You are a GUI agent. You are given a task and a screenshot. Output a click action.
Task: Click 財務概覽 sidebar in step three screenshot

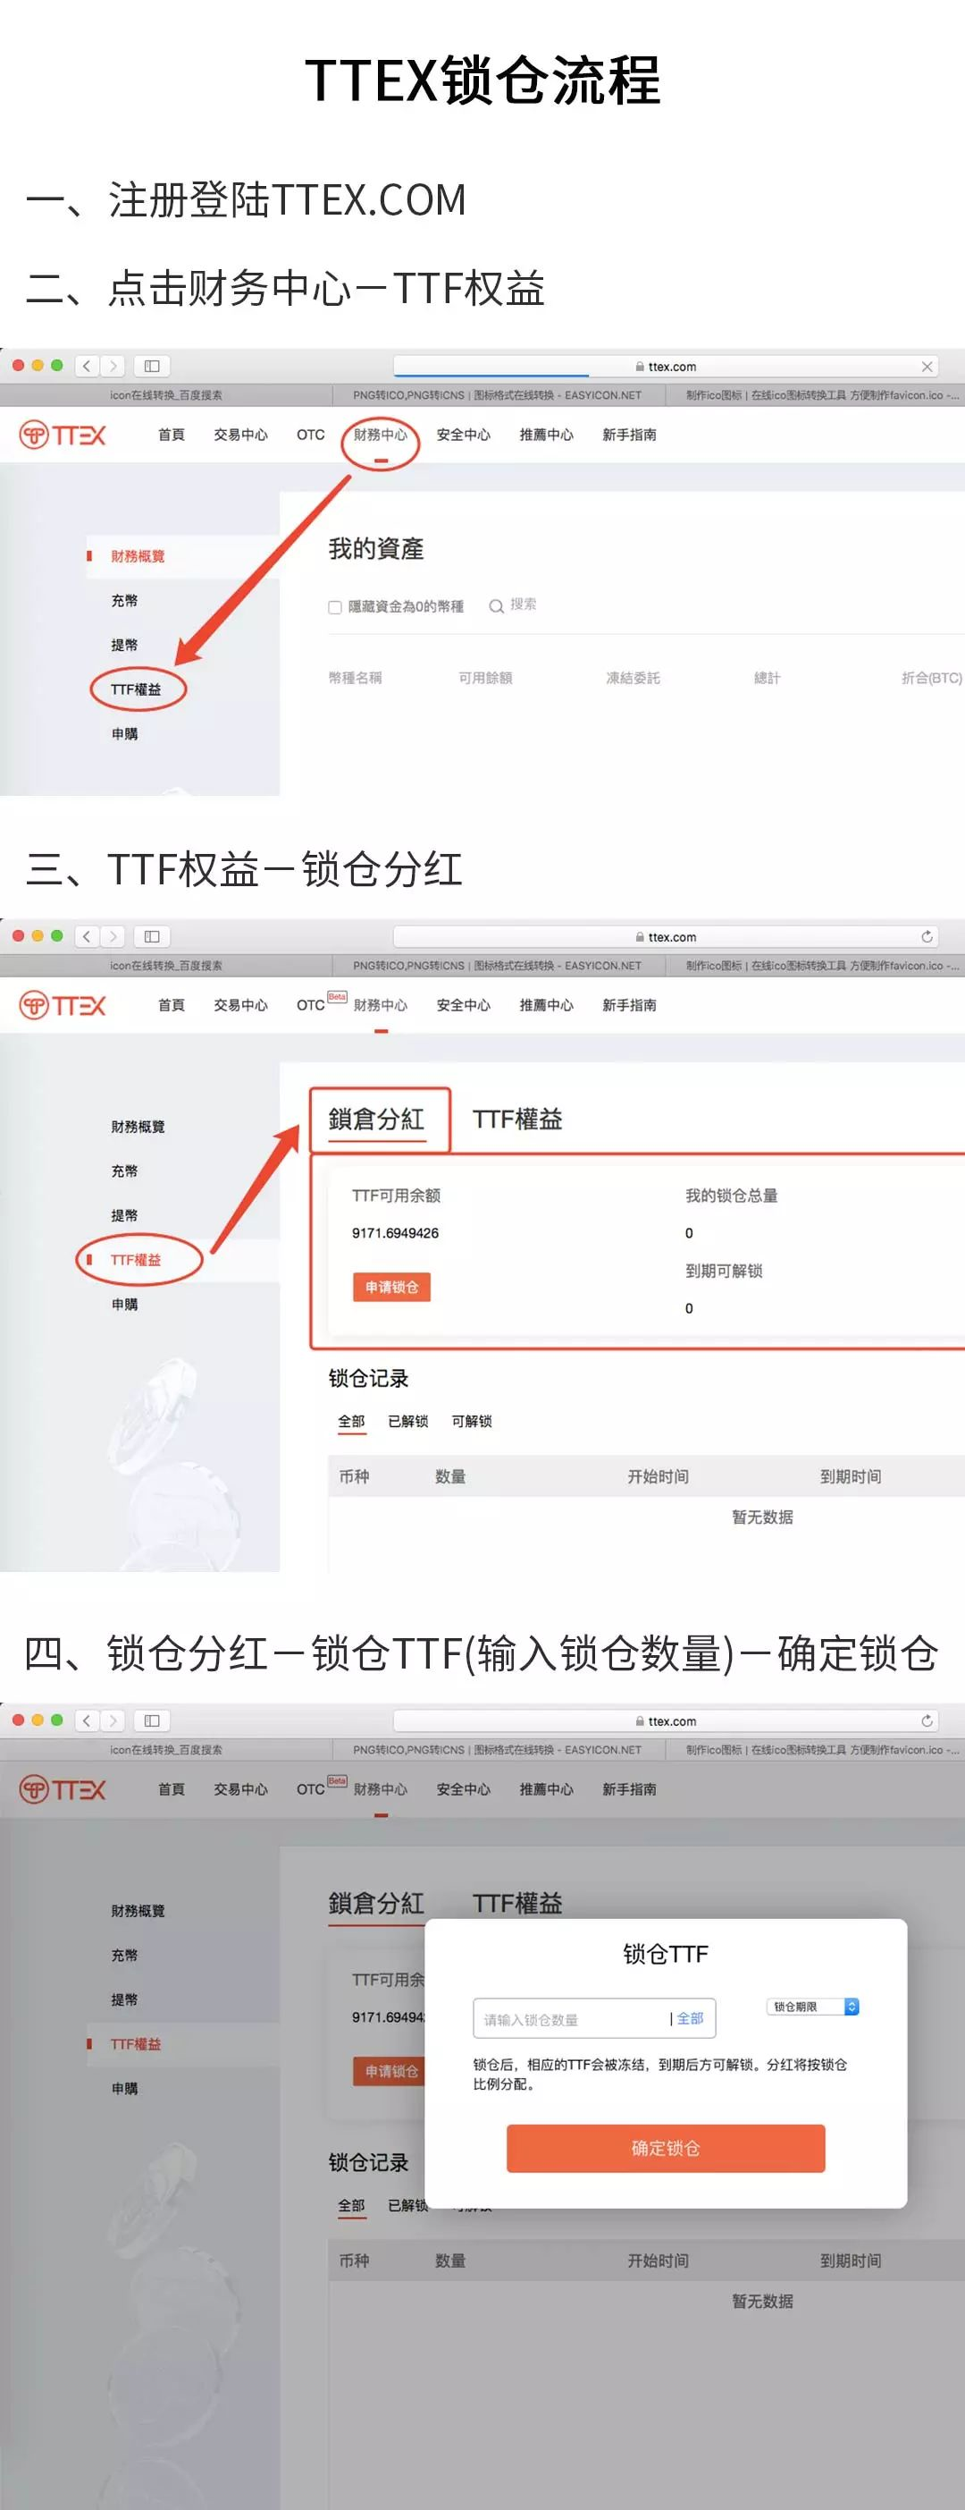(x=138, y=1128)
